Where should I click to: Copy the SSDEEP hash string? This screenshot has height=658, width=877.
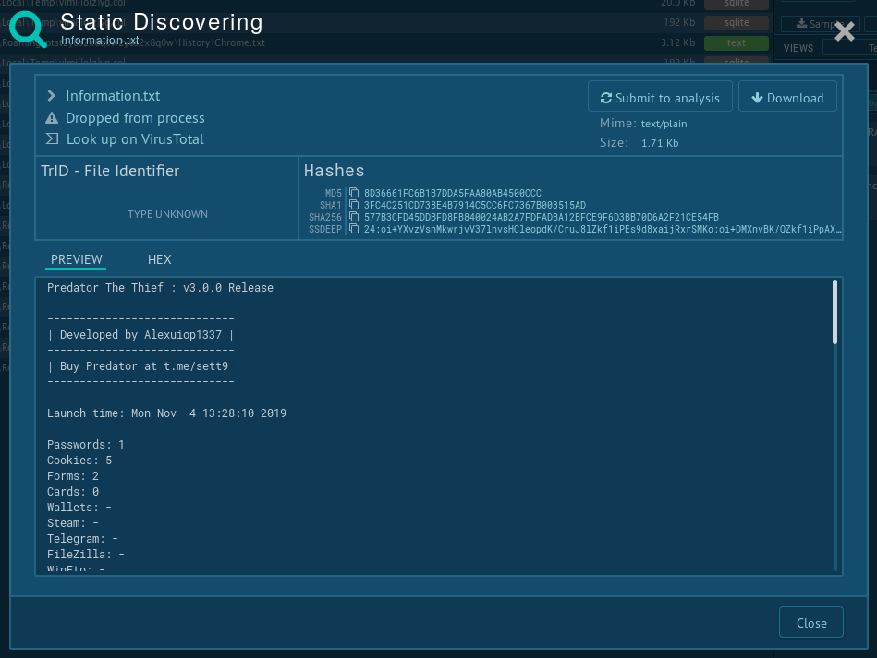coord(354,229)
